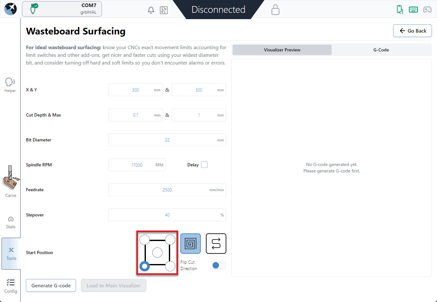This screenshot has width=437, height=302.
Task: Open the COM7 grblHAL connection selector
Action: coord(62,9)
